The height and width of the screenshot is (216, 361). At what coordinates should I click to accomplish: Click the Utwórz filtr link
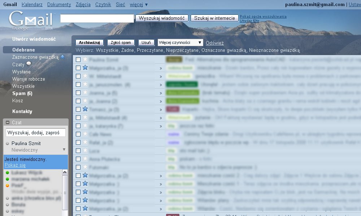click(x=249, y=21)
